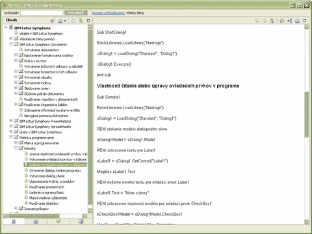
Task: Expand Grafy v IBM Lotus Symphony
Action: (11, 131)
